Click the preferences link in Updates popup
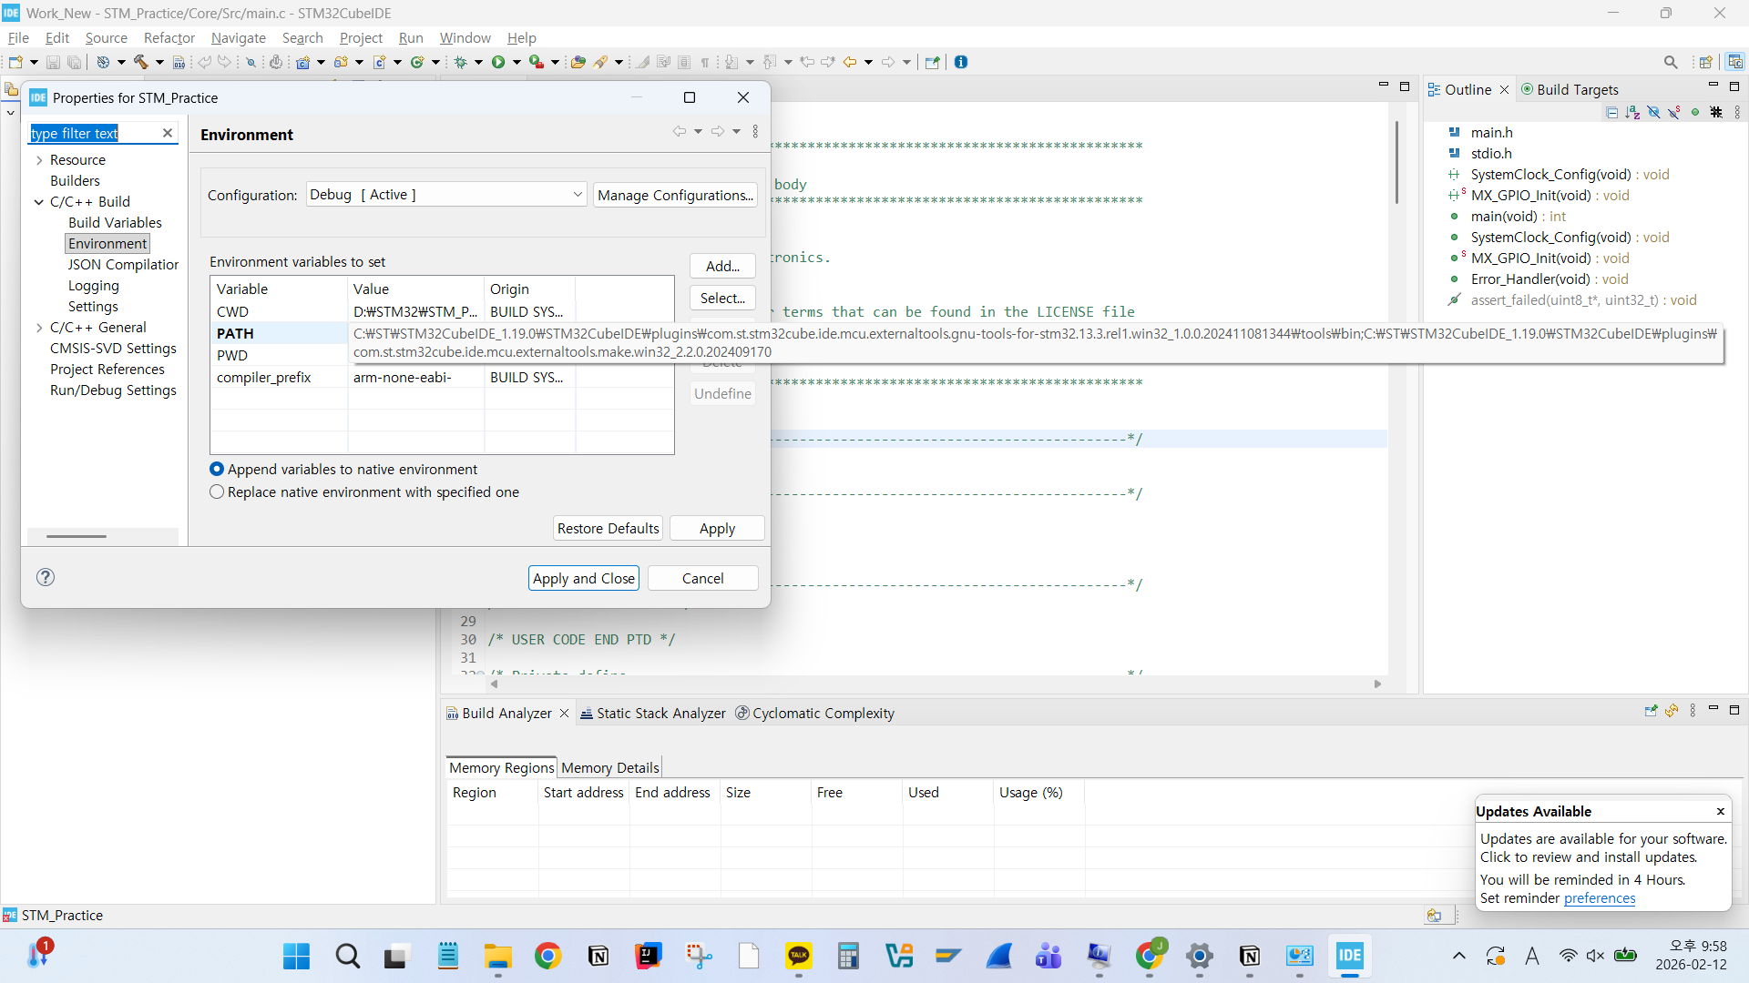 click(1599, 898)
